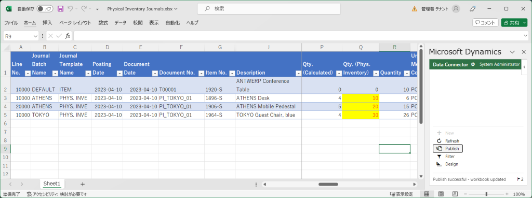
Task: Open the Undo history dropdown arrow
Action: (76, 9)
